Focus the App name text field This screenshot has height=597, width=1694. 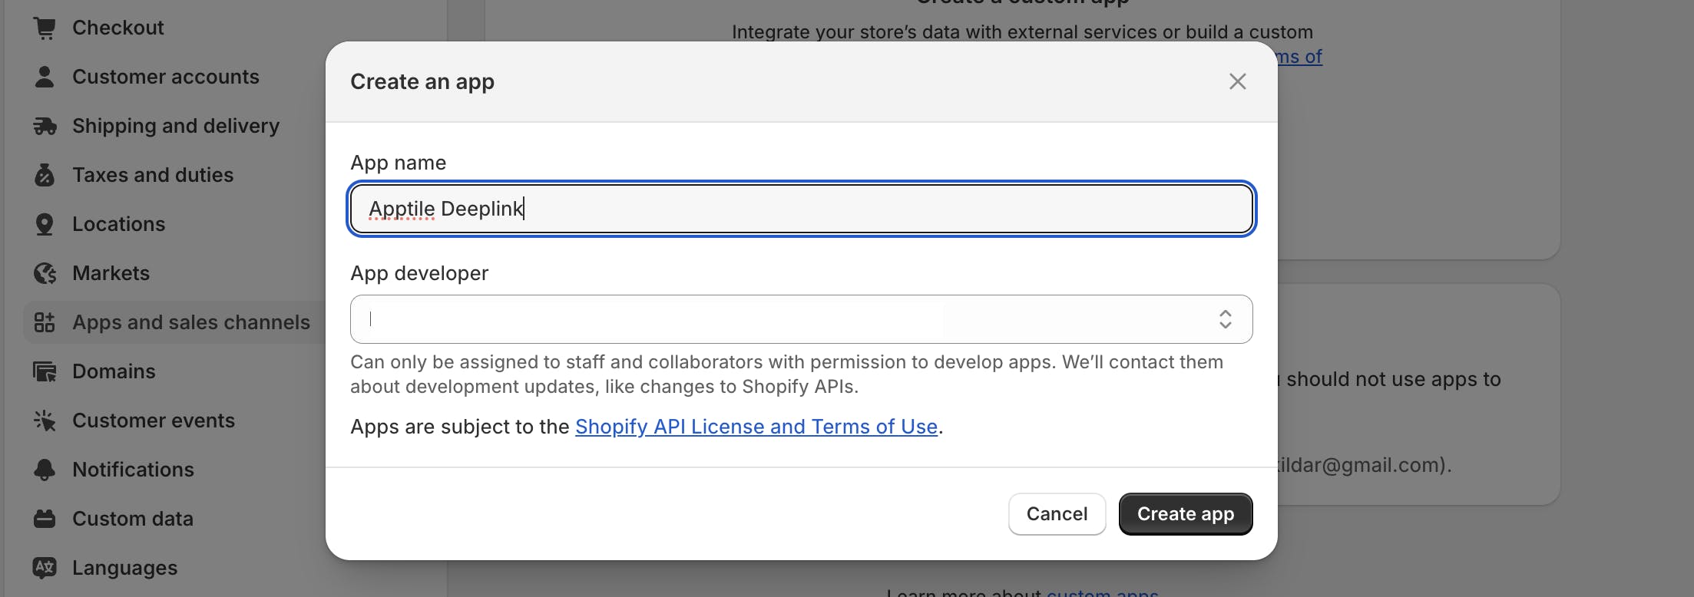point(800,209)
